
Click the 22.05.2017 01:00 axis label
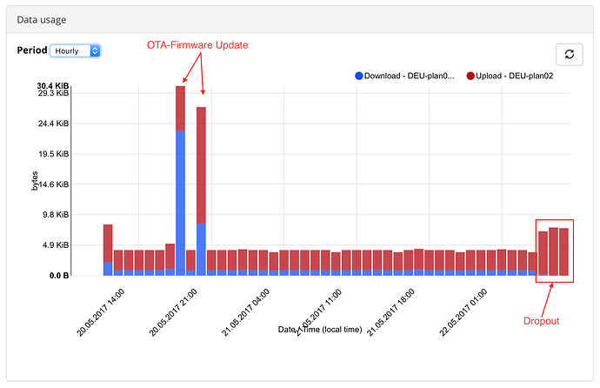(x=463, y=312)
